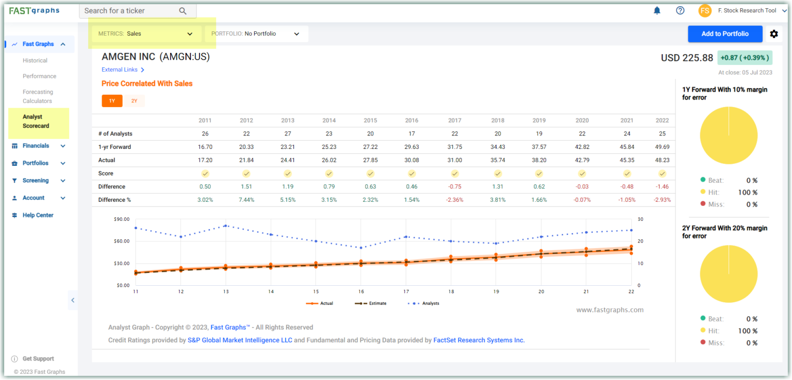Toggle the Actual series in chart legend
Screen dimensions: 792x380
pyautogui.click(x=320, y=303)
